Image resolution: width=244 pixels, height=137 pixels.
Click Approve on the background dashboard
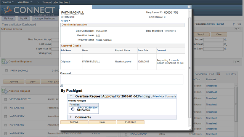[x=14, y=81]
